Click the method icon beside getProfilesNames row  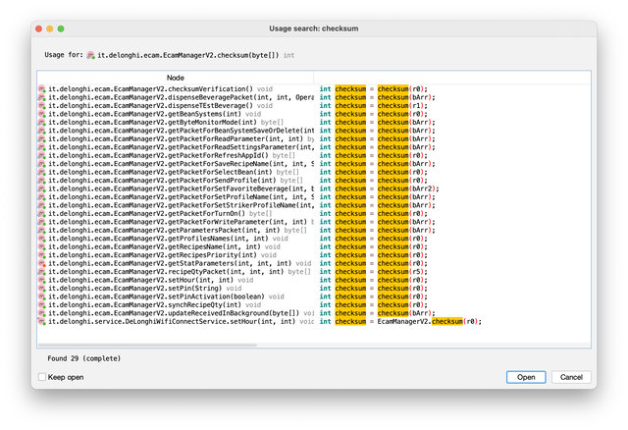coord(42,239)
